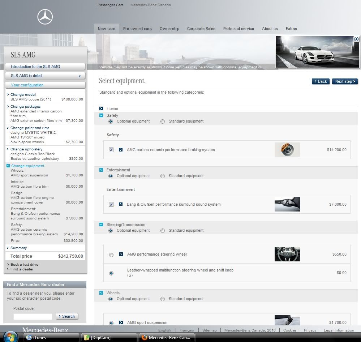Open the About us tab
The height and width of the screenshot is (342, 361).
tap(270, 29)
